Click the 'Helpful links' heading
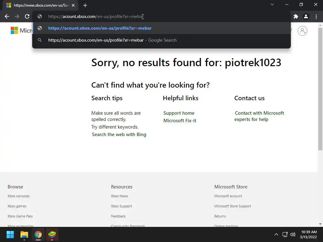 (181, 98)
